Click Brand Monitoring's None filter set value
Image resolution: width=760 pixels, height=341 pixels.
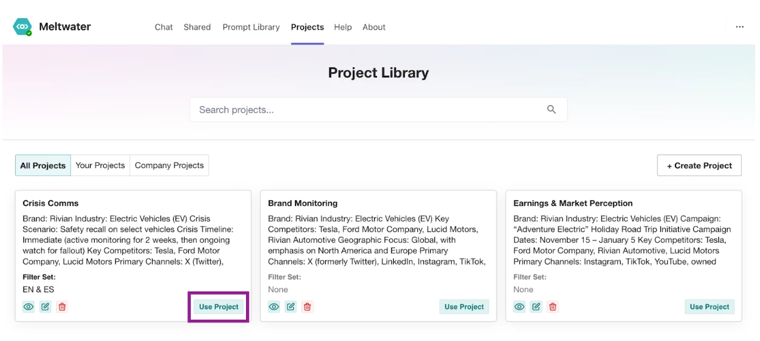point(278,290)
